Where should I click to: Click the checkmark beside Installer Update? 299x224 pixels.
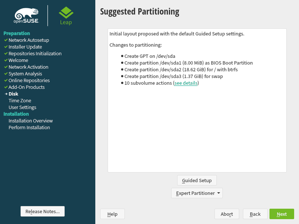[x=6, y=47]
